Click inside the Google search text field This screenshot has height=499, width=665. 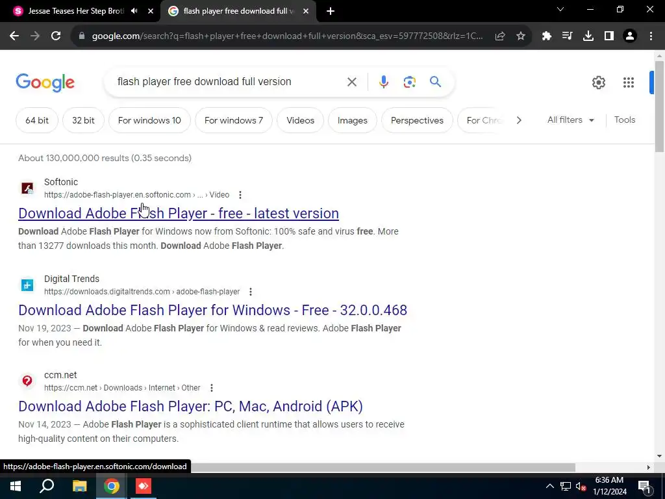tap(225, 81)
